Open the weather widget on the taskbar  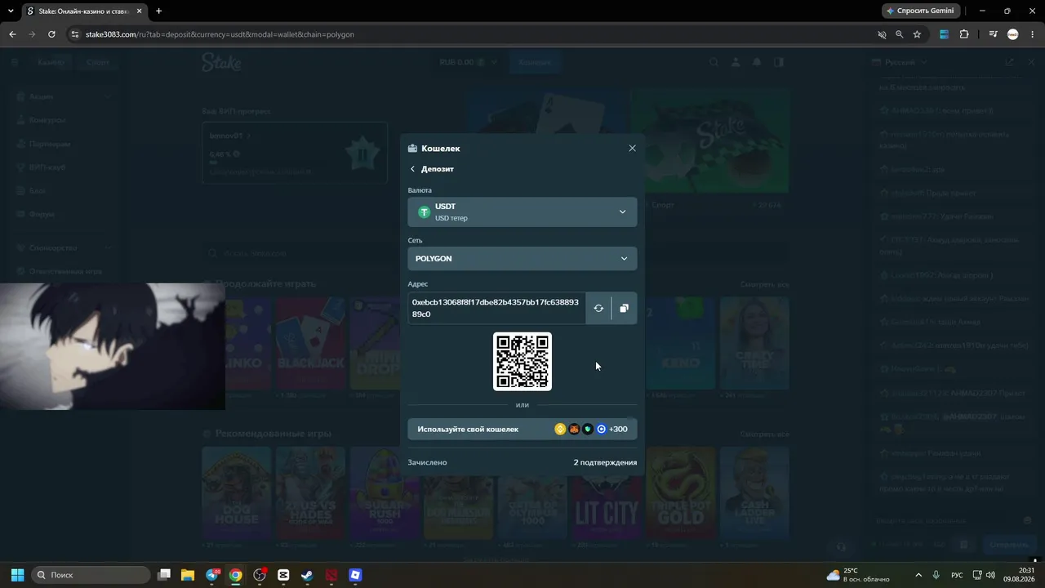(857, 575)
